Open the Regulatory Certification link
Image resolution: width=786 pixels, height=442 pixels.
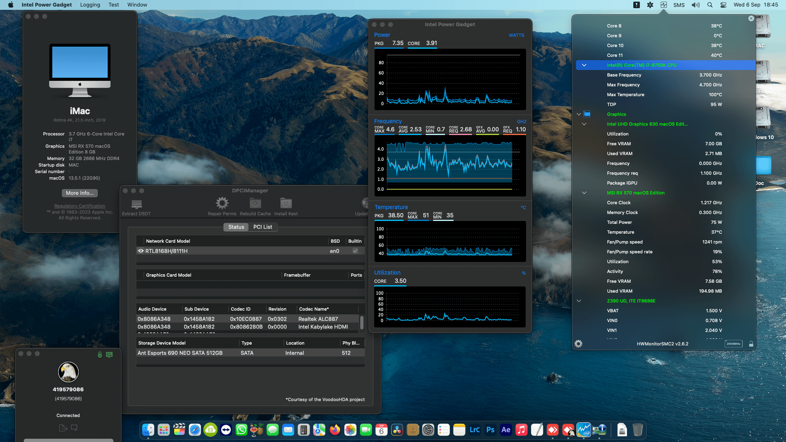(79, 206)
